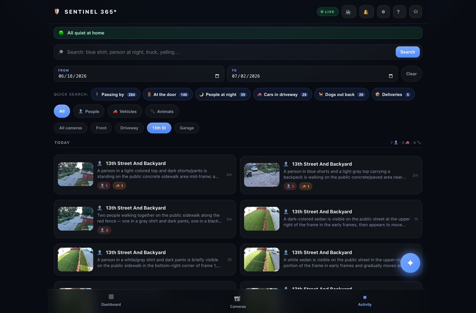
Task: Run the Dogs out back quick search
Action: click(x=342, y=94)
